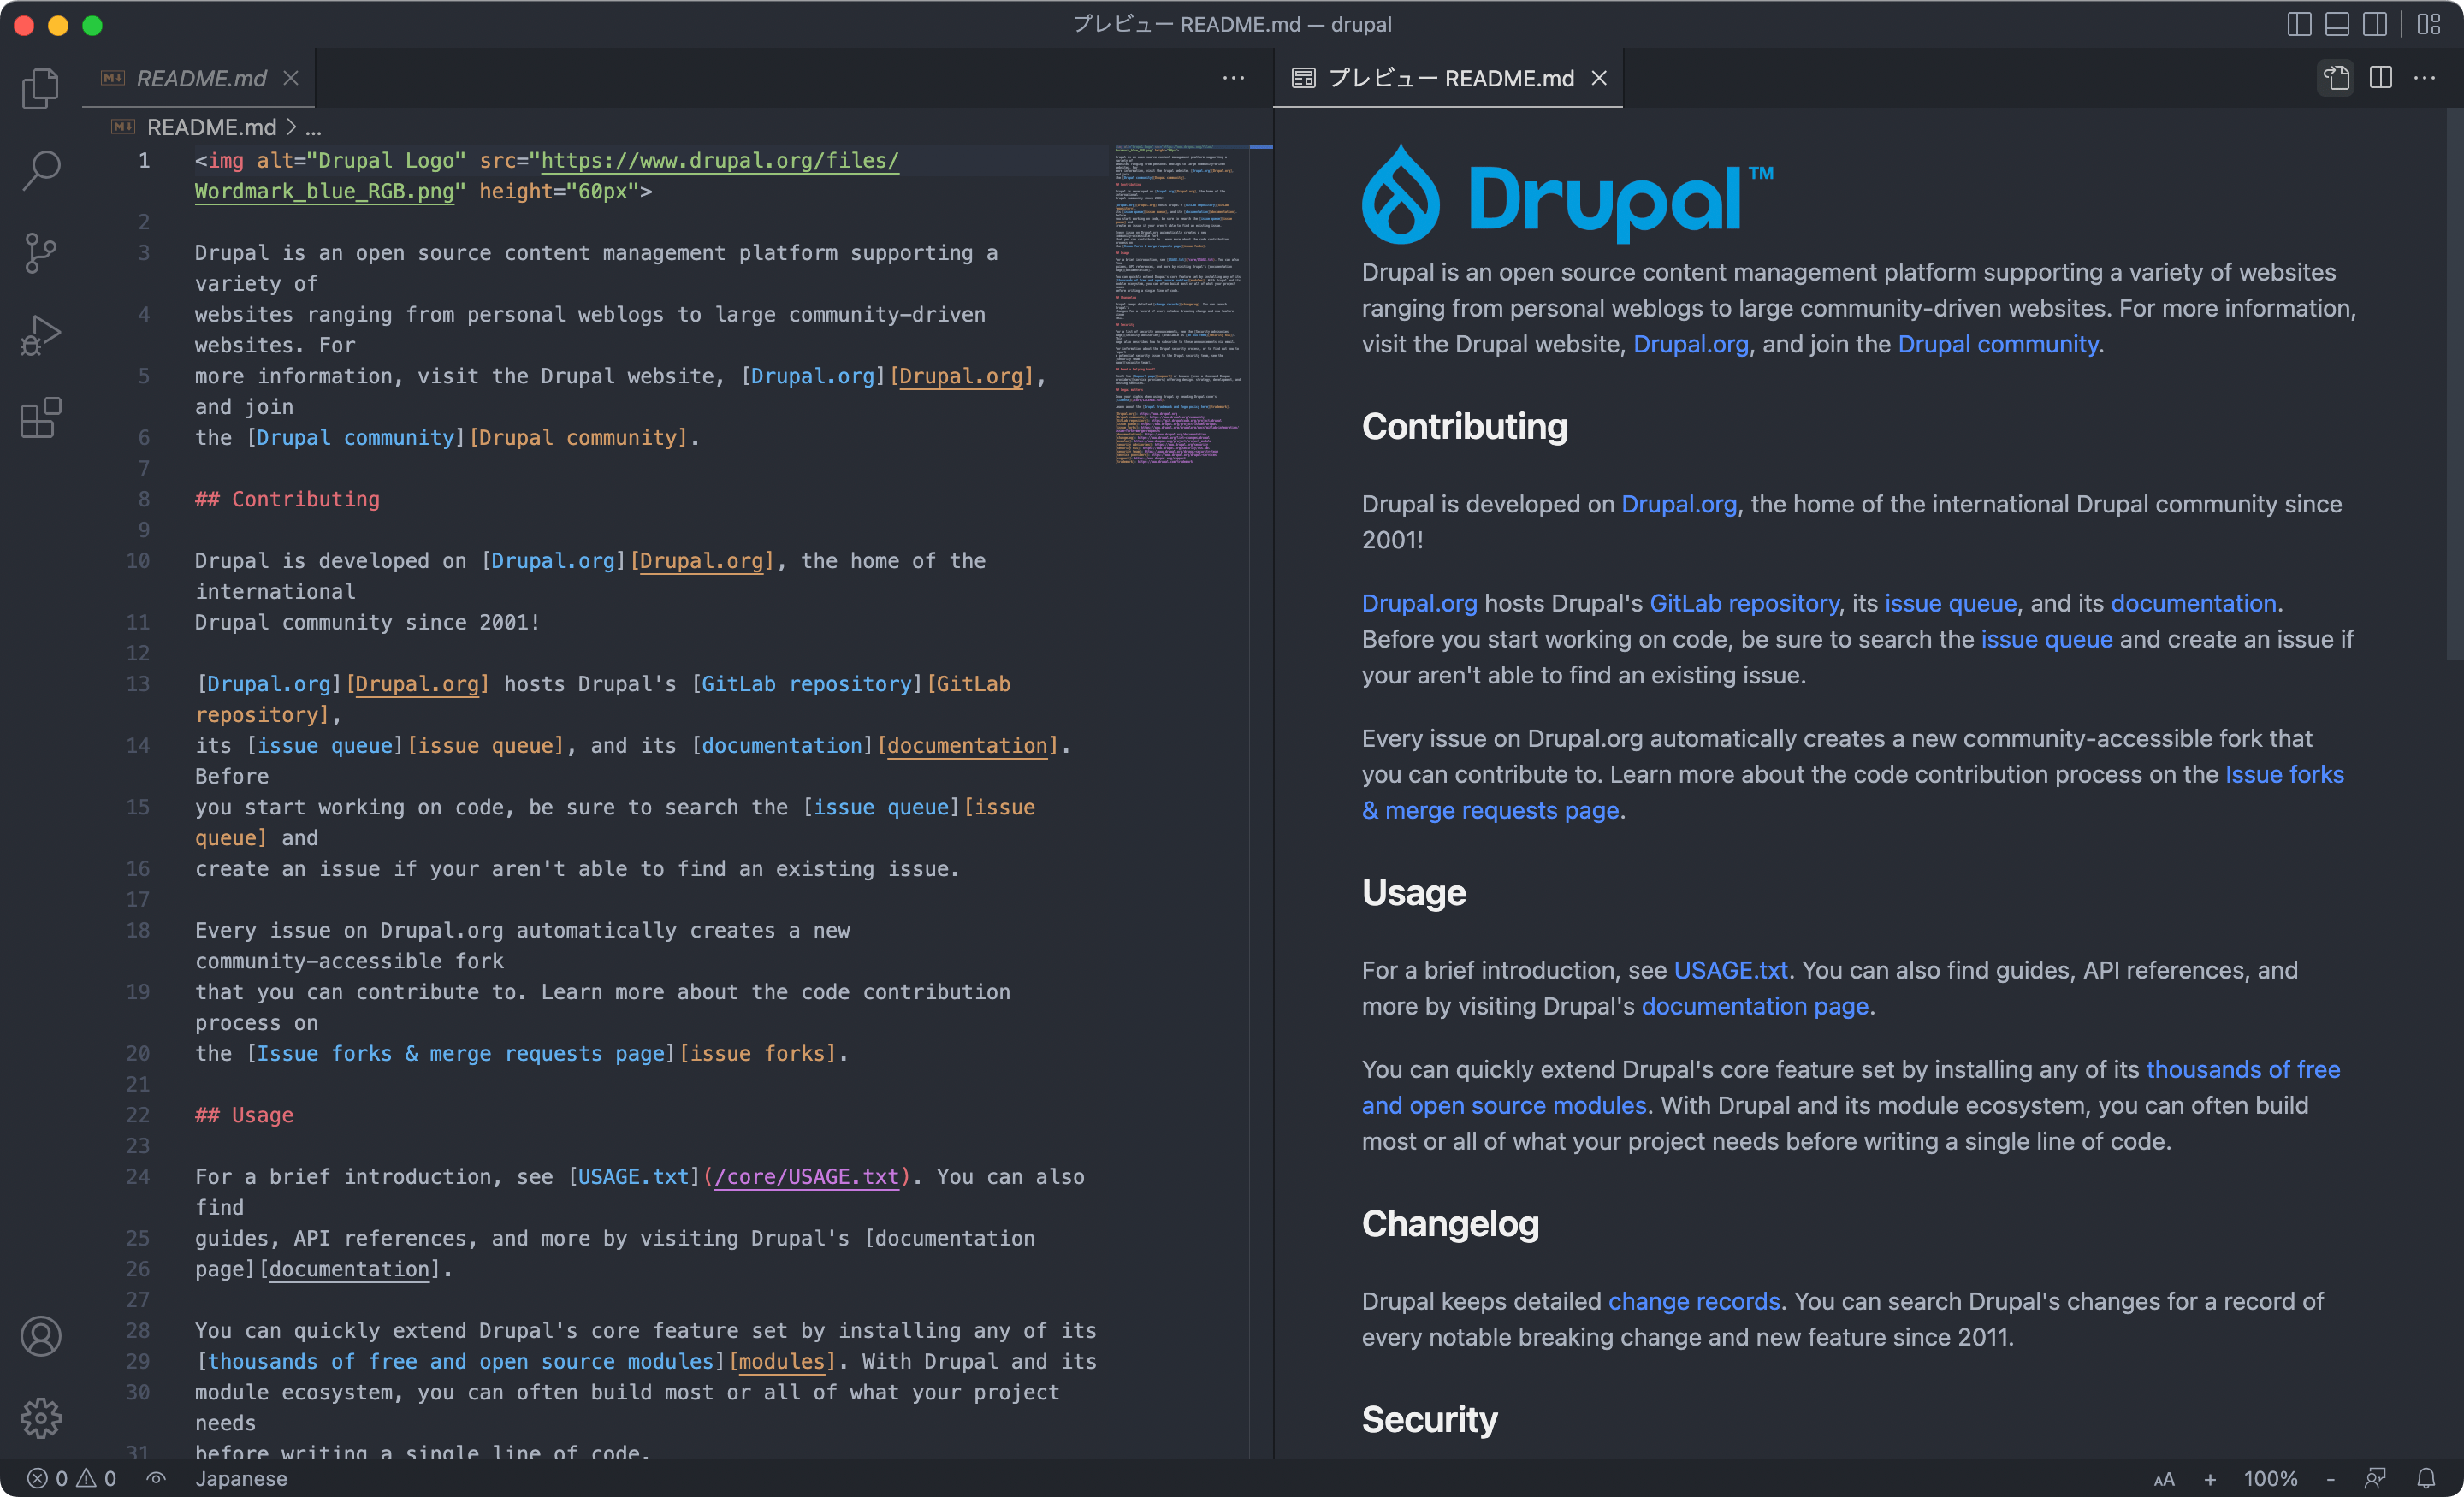The image size is (2464, 1497).
Task: Open the Run and Debug view
Action: pos(40,335)
